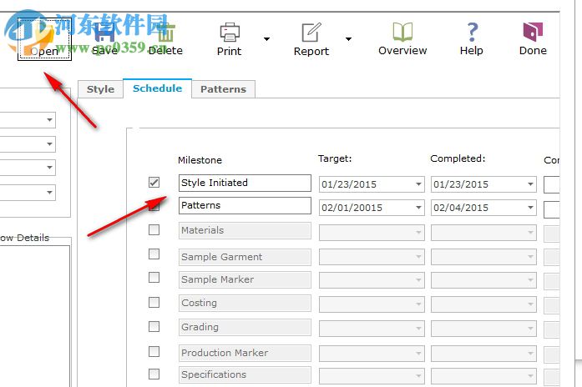Open Patterns completed date dropdown
This screenshot has height=387, width=582.
(529, 208)
